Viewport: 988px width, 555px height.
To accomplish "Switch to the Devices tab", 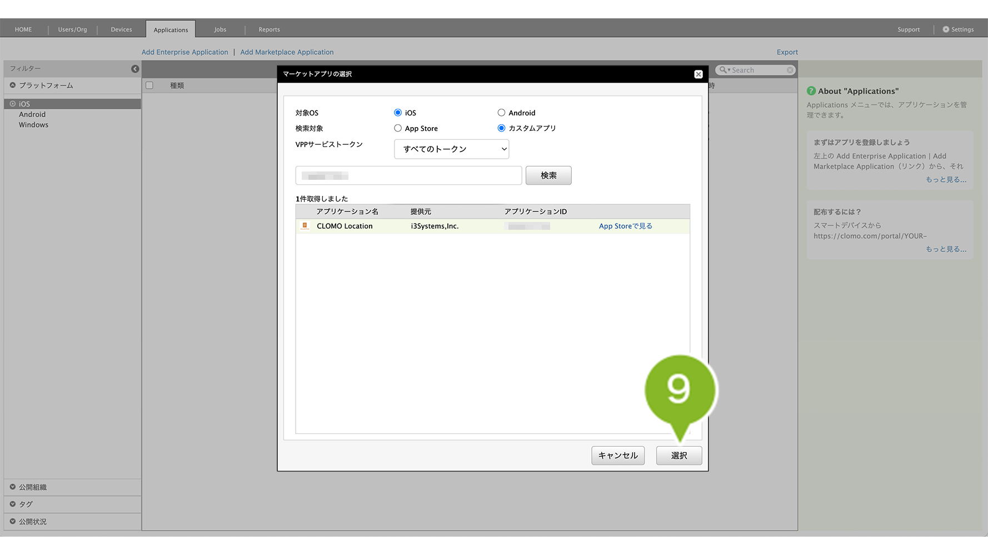I will point(121,29).
